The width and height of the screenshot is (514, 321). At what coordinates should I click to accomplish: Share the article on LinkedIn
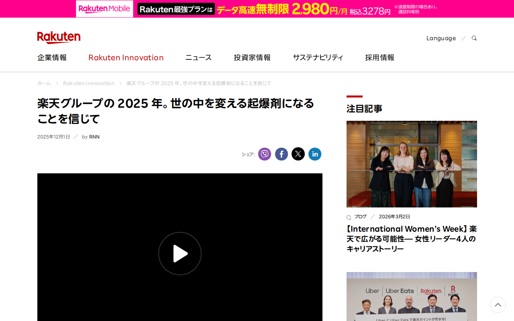point(315,154)
